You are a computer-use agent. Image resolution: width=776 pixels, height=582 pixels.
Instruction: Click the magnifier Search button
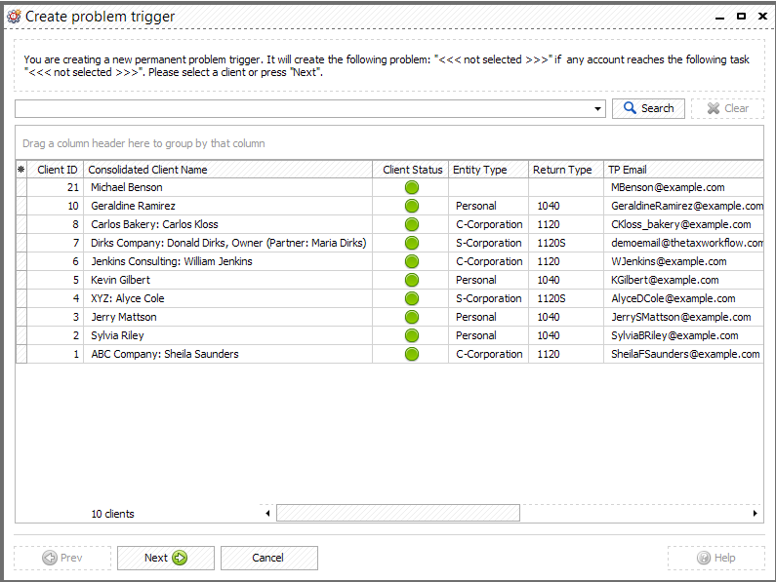(x=648, y=108)
